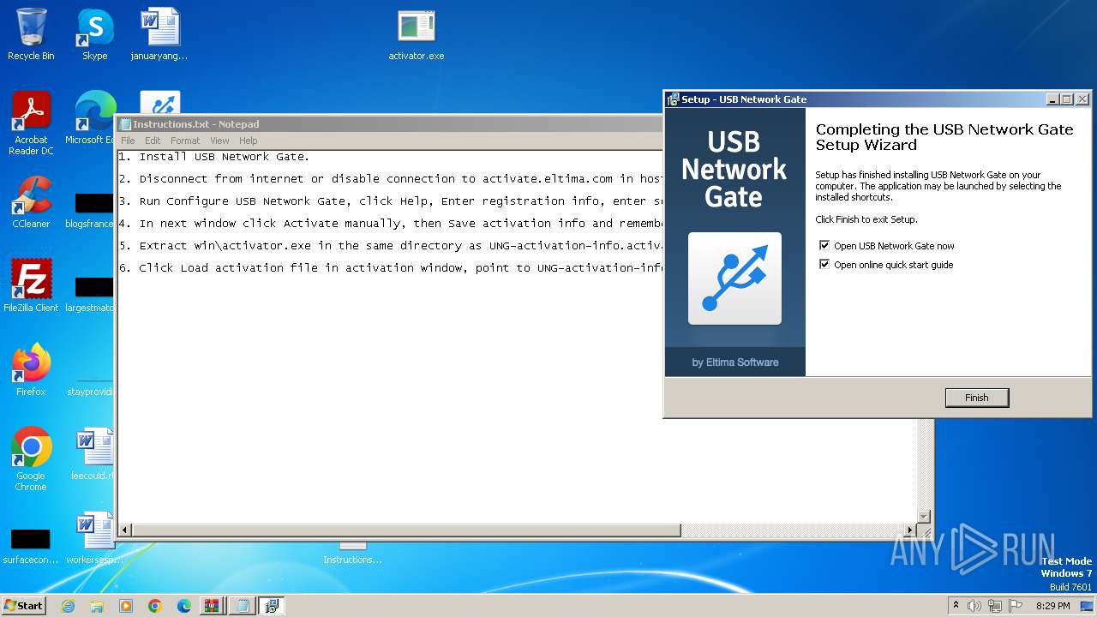Open Notepad Help menu
This screenshot has width=1097, height=617.
[x=248, y=141]
